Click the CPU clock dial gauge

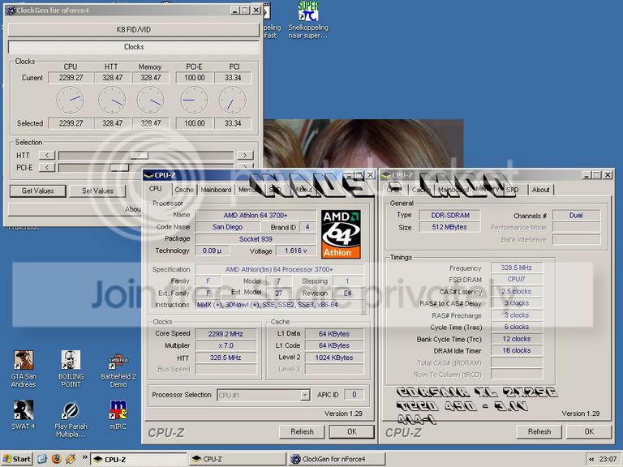(x=71, y=101)
